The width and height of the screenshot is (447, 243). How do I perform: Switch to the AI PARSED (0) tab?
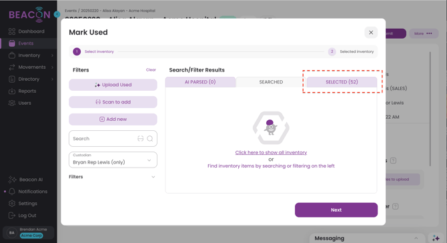pyautogui.click(x=200, y=82)
